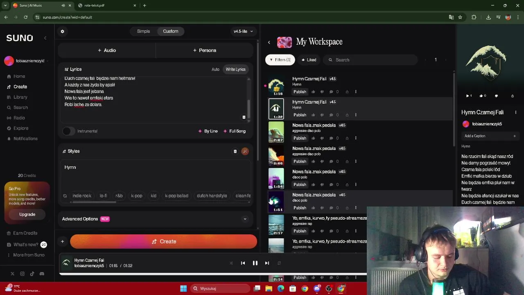This screenshot has height=295, width=524.
Task: Click the player progress bar
Action: click(213, 274)
